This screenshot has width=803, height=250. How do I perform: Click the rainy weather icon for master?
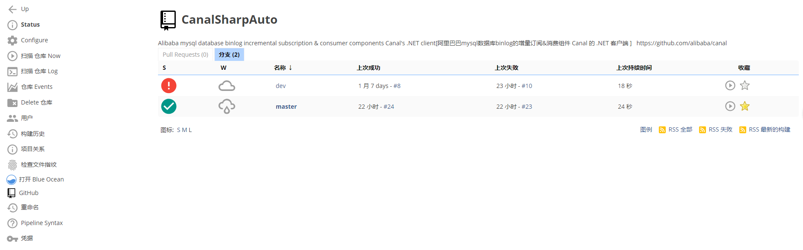coord(227,107)
